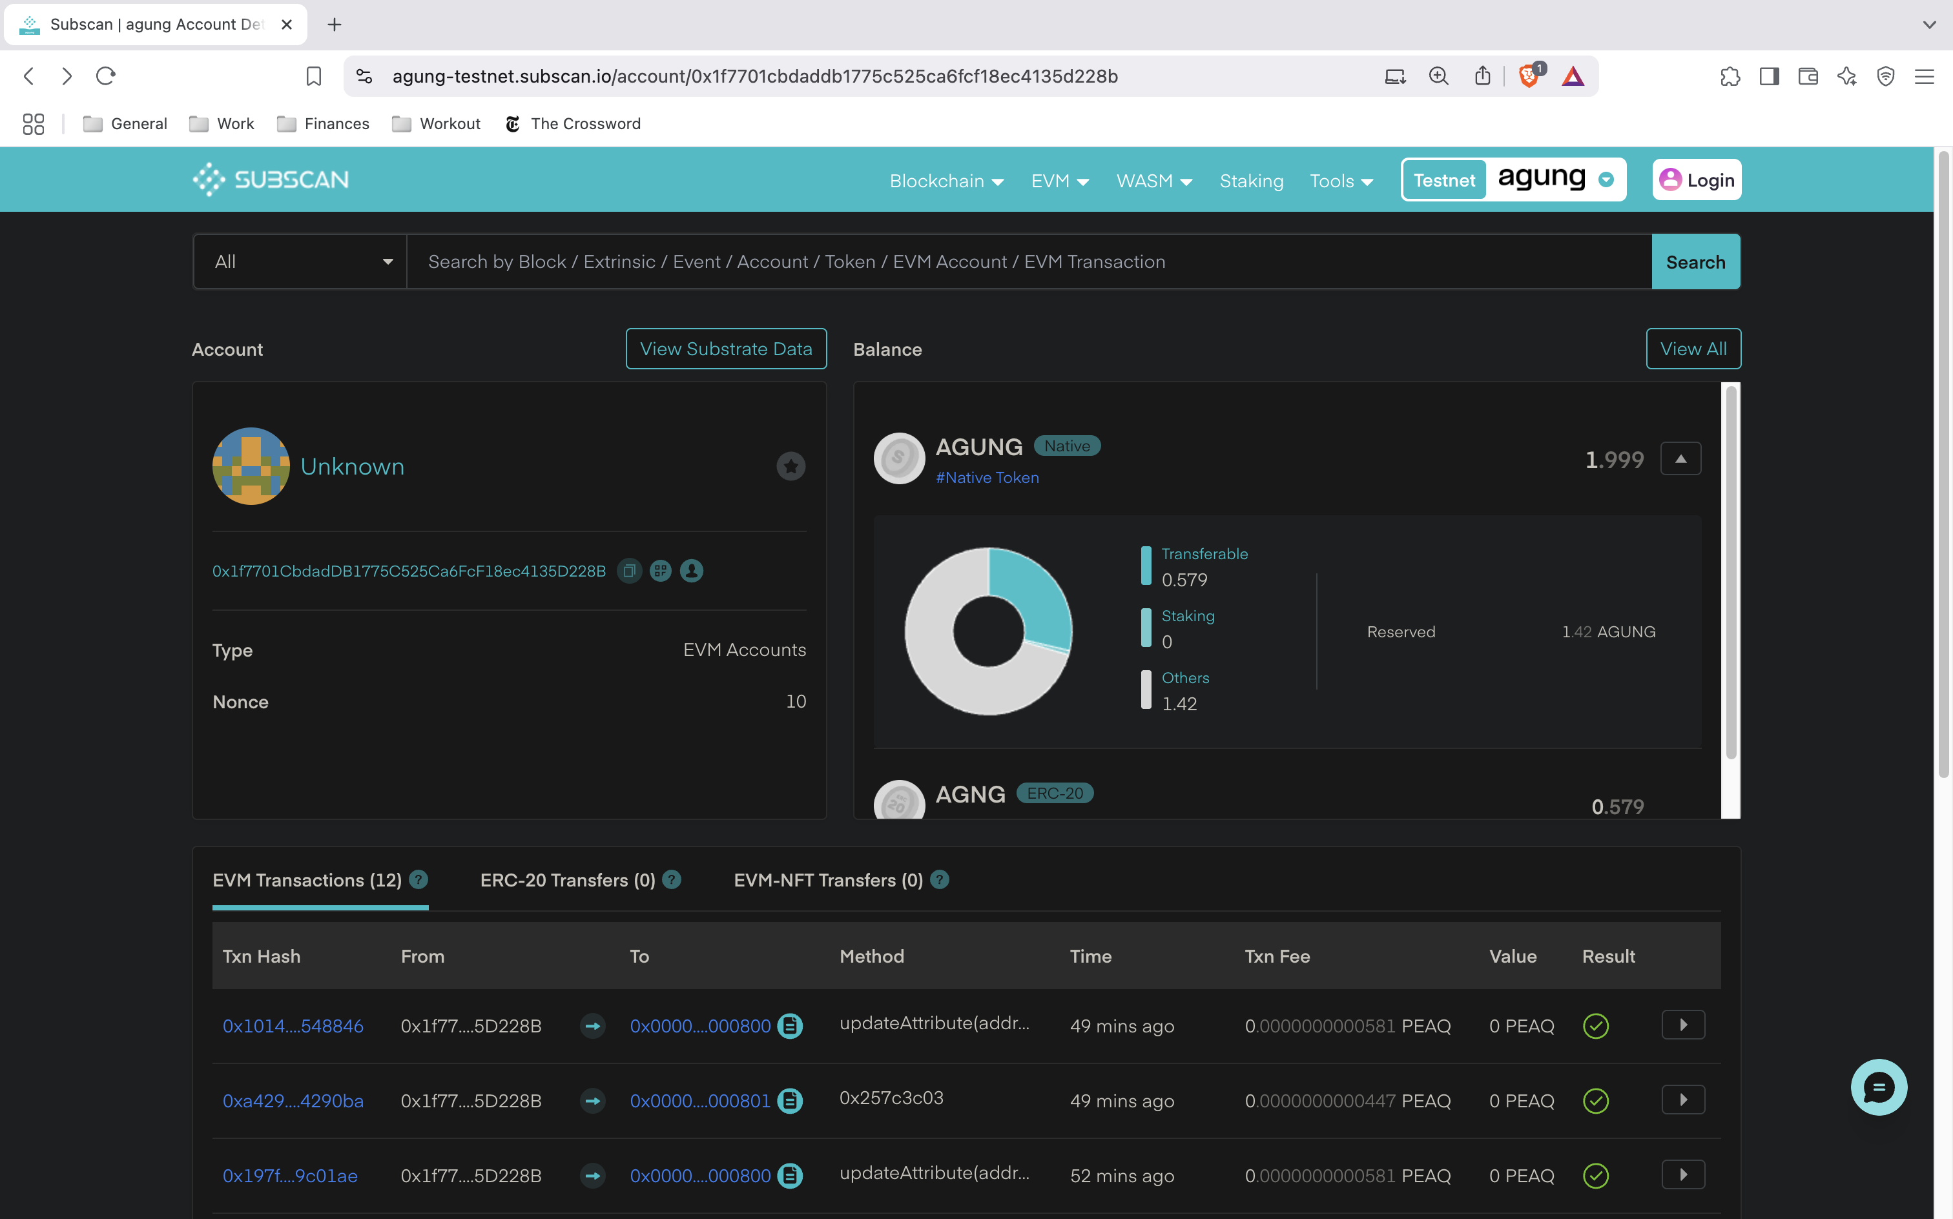Open the support chat bubble
The image size is (1953, 1219).
click(1878, 1087)
